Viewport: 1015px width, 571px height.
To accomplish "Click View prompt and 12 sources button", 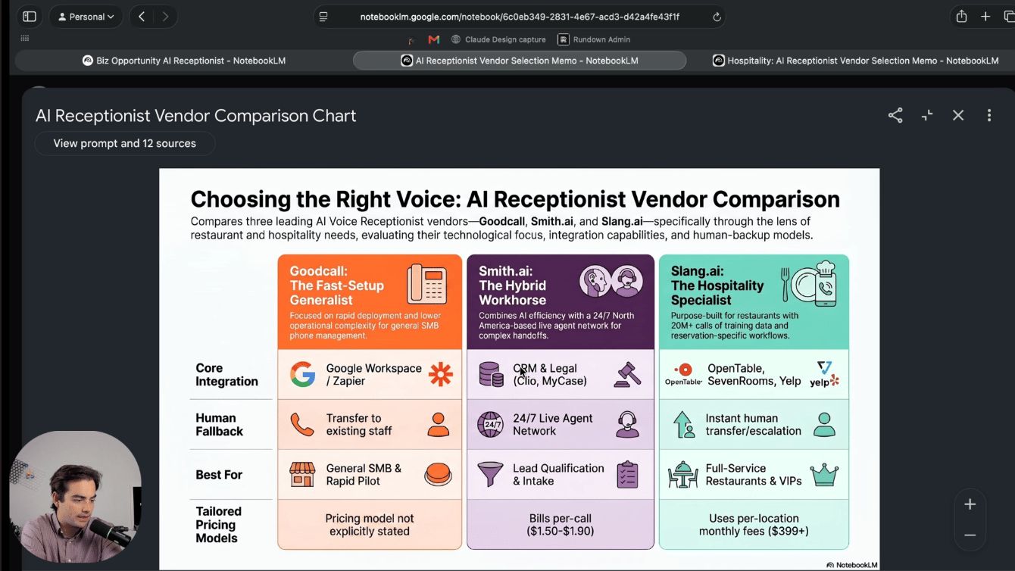I will 125,143.
